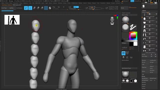This screenshot has height=90, width=160.
Task: Click the up arrow beside List All
Action: point(151,54)
